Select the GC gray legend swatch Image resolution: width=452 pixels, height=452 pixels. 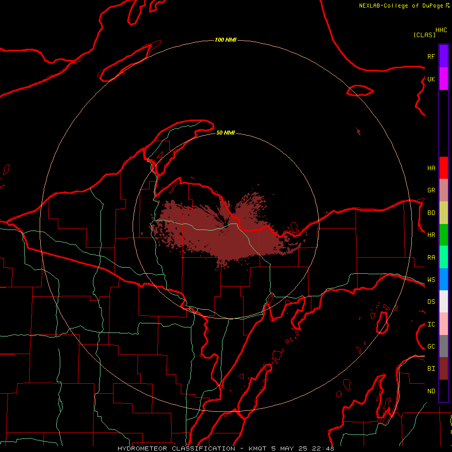click(x=443, y=346)
